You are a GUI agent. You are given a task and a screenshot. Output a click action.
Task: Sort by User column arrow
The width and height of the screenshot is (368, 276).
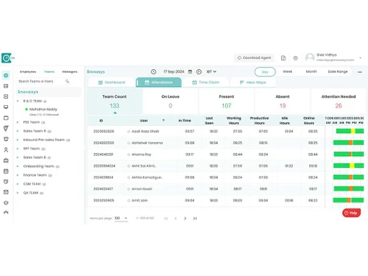click(x=163, y=121)
